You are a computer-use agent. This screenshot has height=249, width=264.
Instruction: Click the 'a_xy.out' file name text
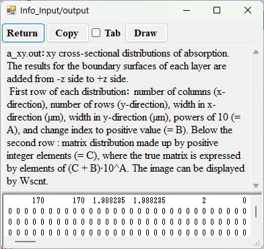(x=25, y=54)
